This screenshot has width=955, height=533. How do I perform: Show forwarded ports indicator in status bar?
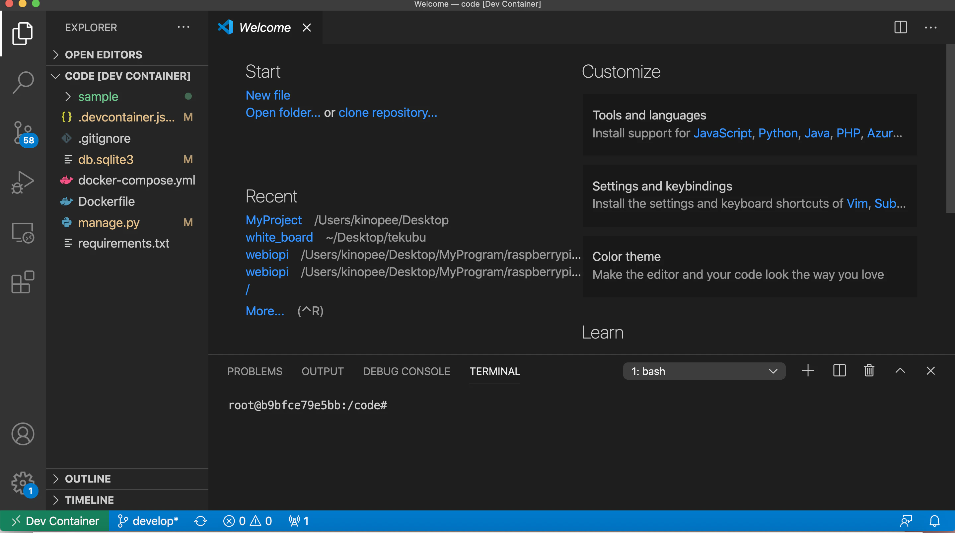click(298, 521)
